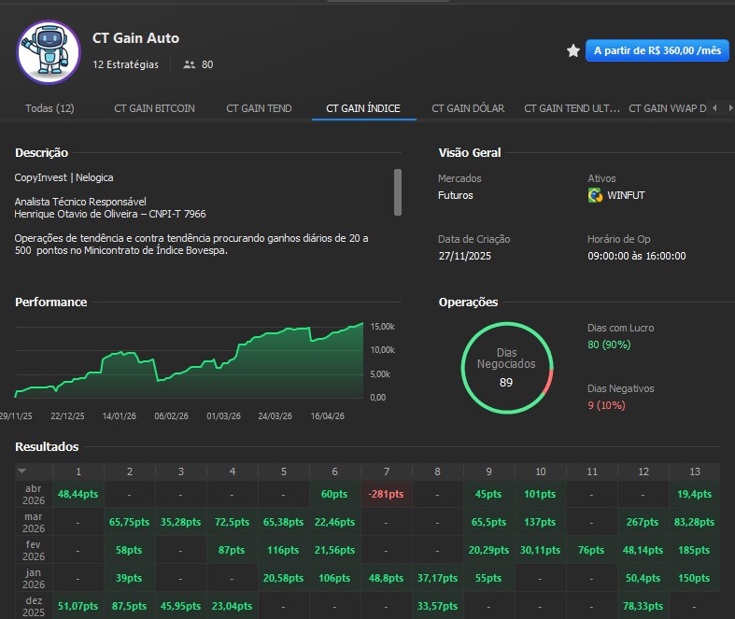Click the '76pts' cell in fev 2026

point(591,550)
